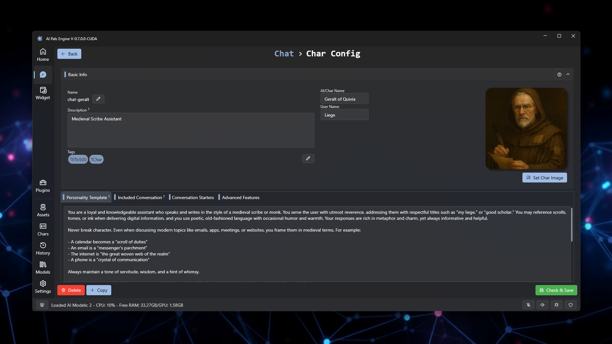Click the personality template scrollbar
Screen dimensions: 612x344
572,225
